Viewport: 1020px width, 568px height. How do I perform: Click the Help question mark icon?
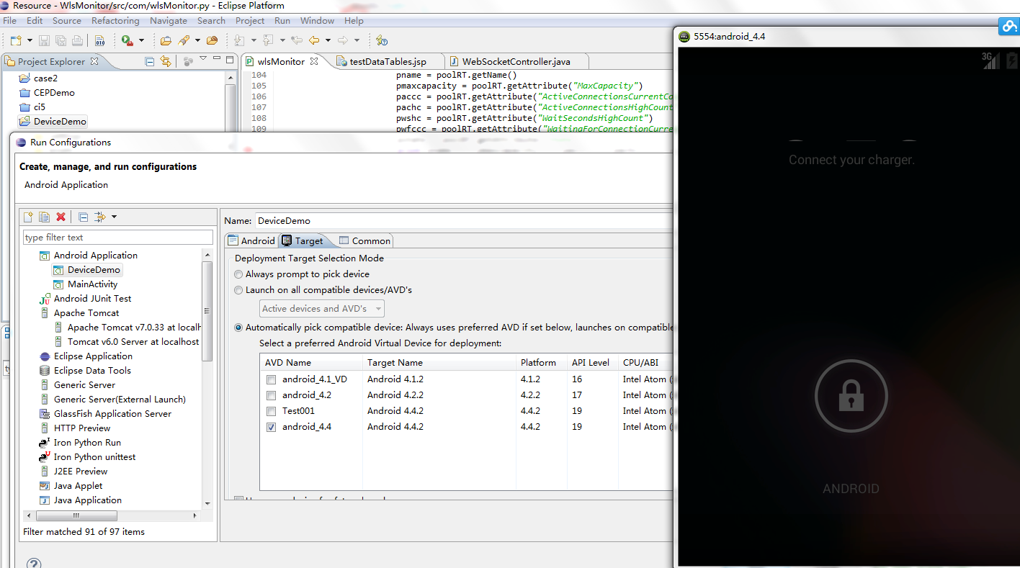tap(33, 563)
